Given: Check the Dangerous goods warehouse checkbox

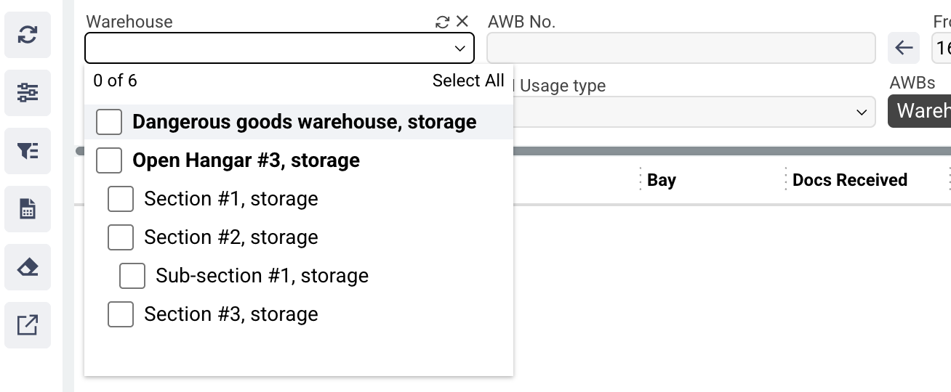Looking at the screenshot, I should (109, 122).
